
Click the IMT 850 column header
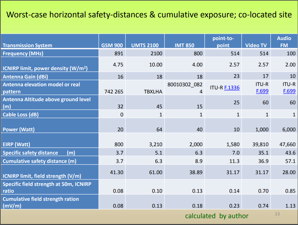tap(184, 45)
